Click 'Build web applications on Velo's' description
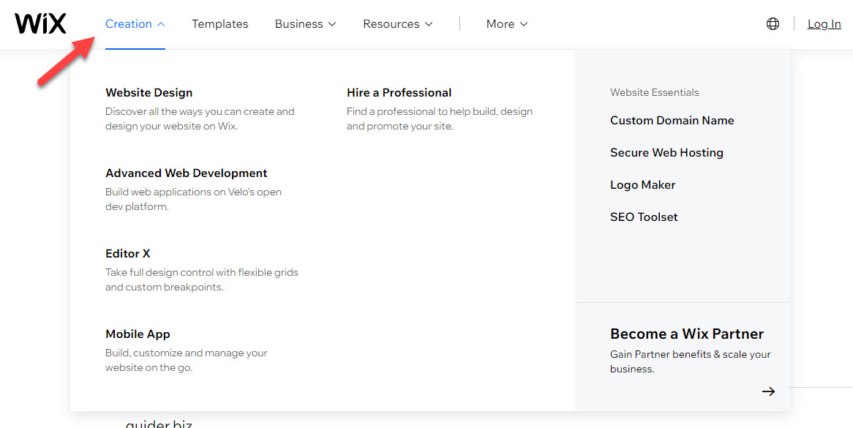Image resolution: width=853 pixels, height=428 pixels. coord(194,199)
